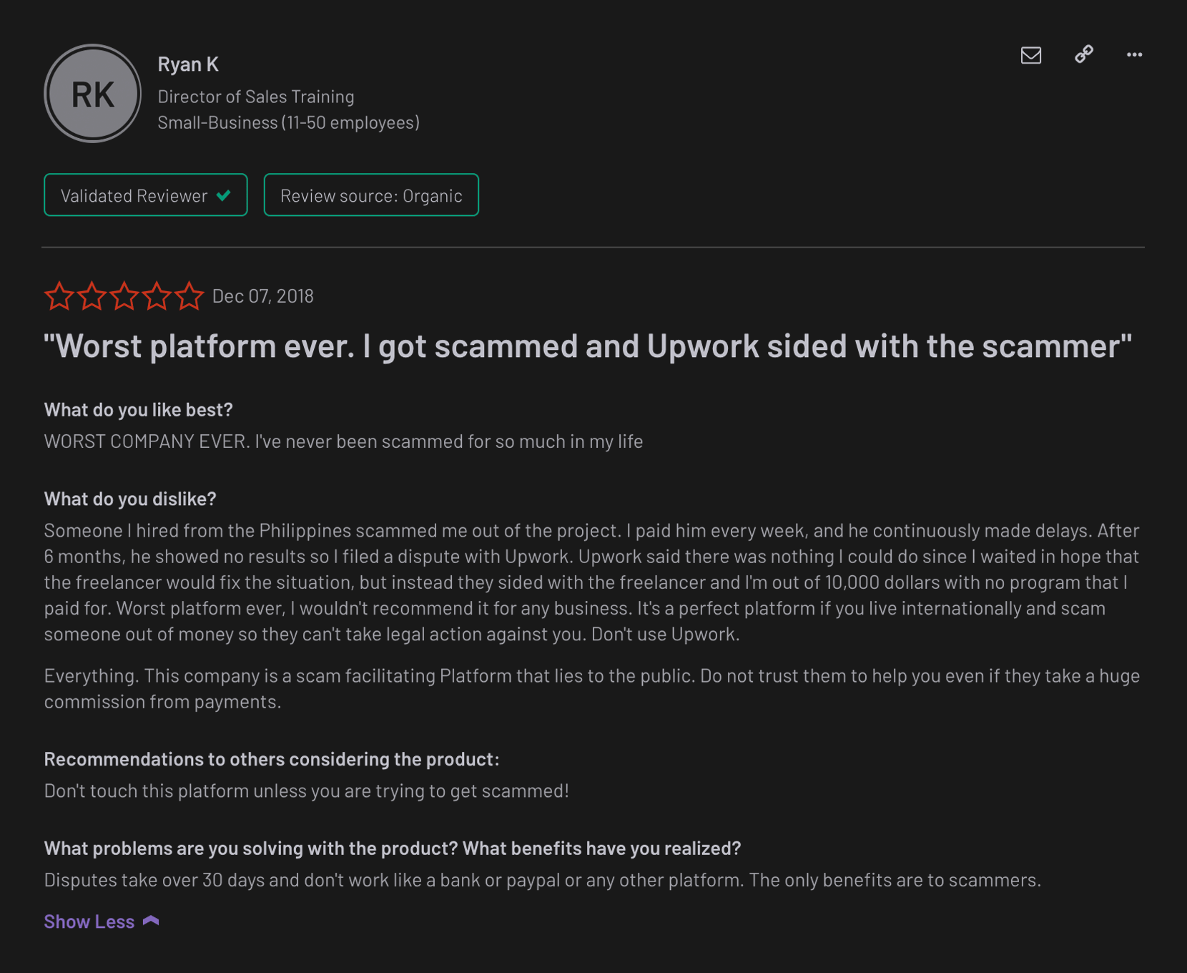The image size is (1187, 973).
Task: Click the ellipsis more-options icon
Action: 1135,55
